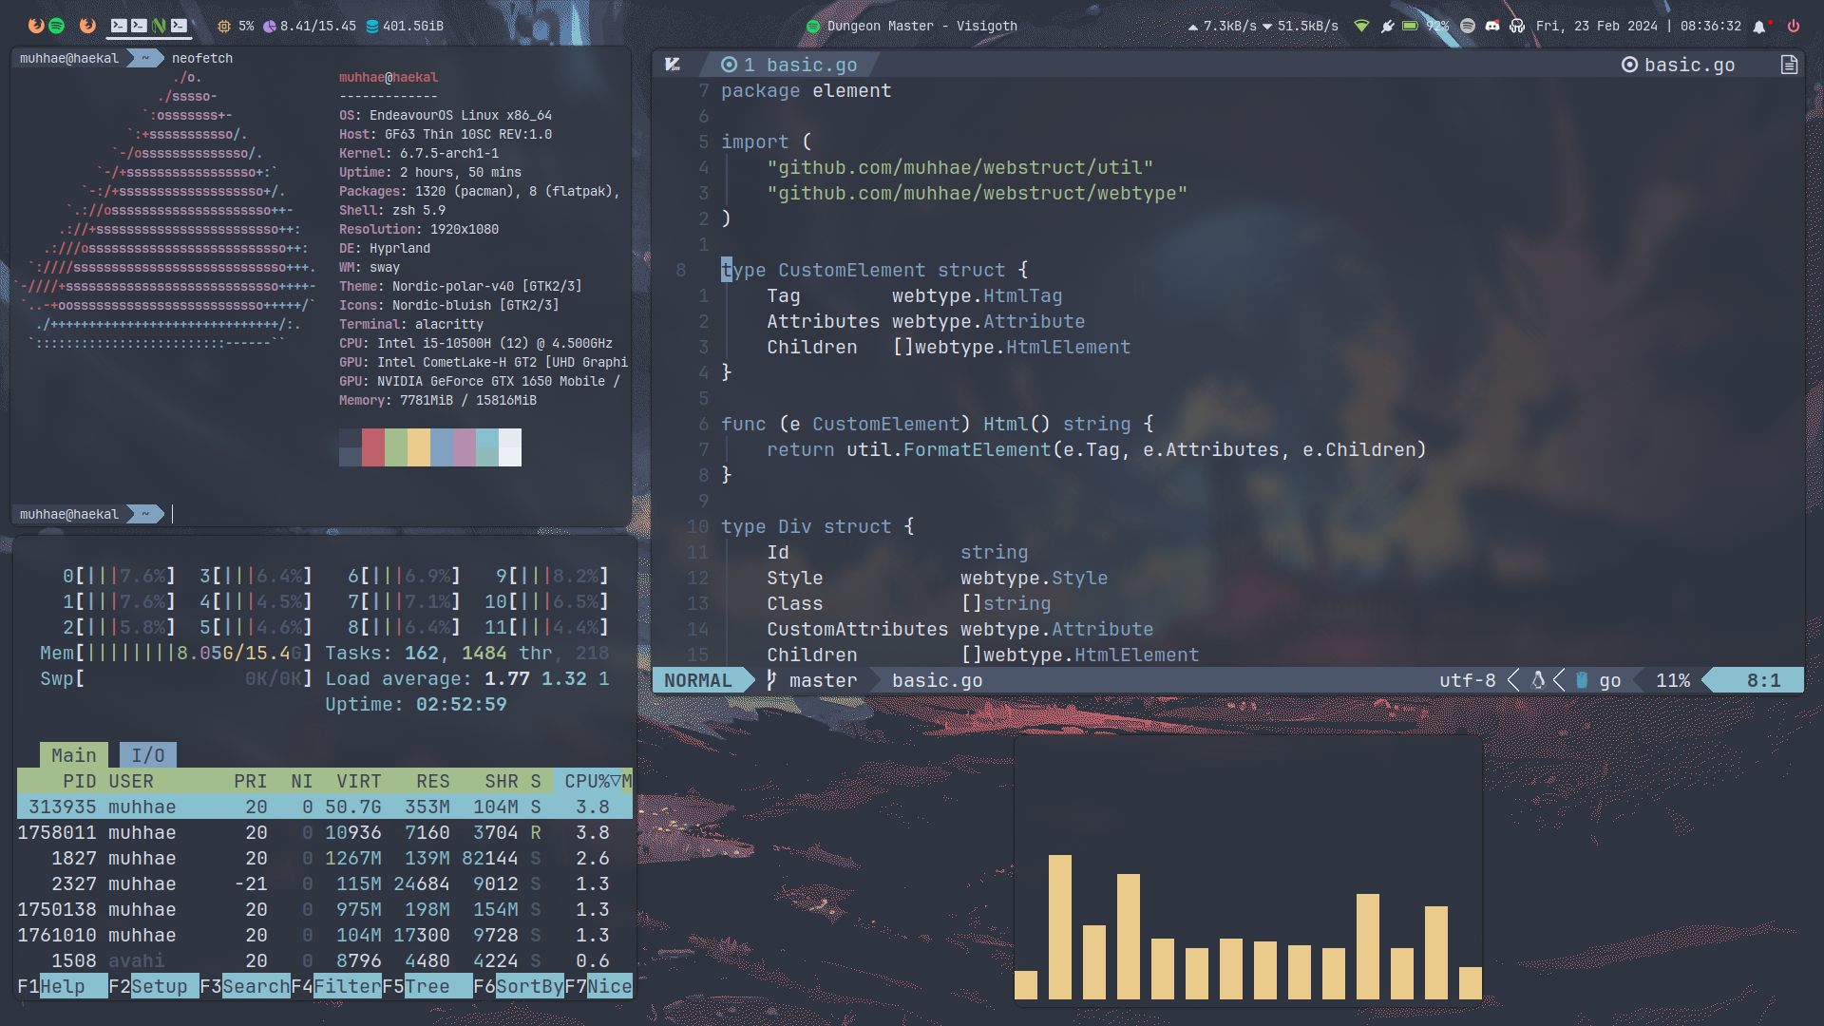Click the htop Mem usage meter bar

176,653
